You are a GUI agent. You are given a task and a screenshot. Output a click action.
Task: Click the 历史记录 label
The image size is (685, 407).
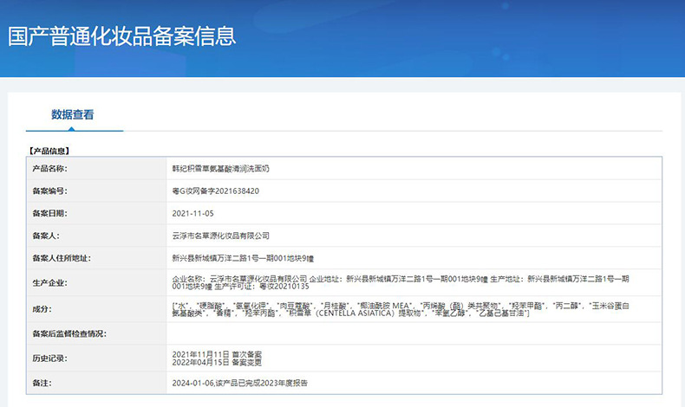click(x=49, y=359)
